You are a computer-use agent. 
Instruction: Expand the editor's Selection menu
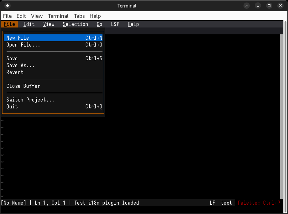[75, 24]
